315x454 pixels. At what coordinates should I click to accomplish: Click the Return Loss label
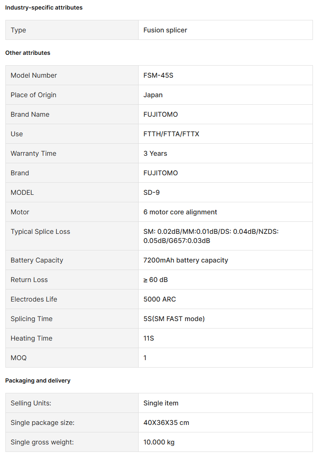(29, 280)
